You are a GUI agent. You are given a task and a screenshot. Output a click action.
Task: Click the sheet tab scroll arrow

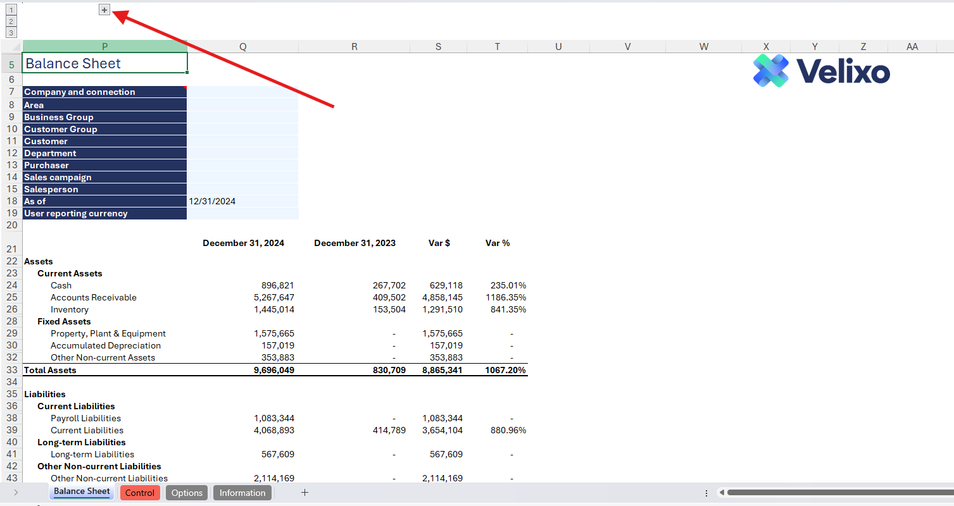(x=16, y=493)
